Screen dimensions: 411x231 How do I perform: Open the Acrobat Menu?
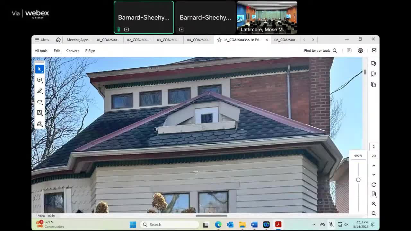coord(42,40)
